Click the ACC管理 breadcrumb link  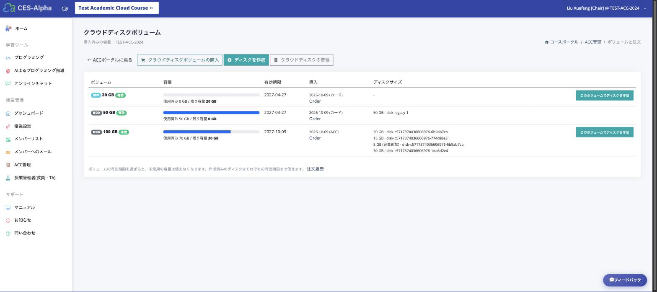coord(593,42)
